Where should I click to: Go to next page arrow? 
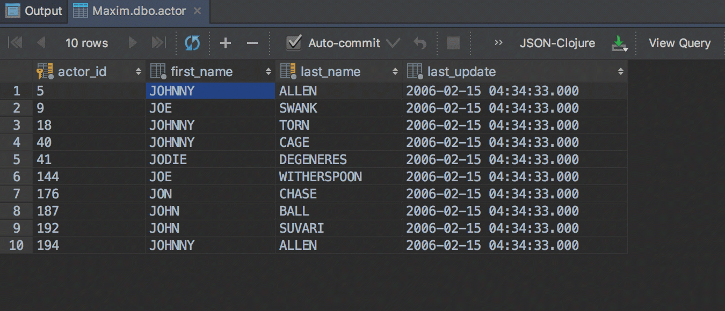click(133, 43)
